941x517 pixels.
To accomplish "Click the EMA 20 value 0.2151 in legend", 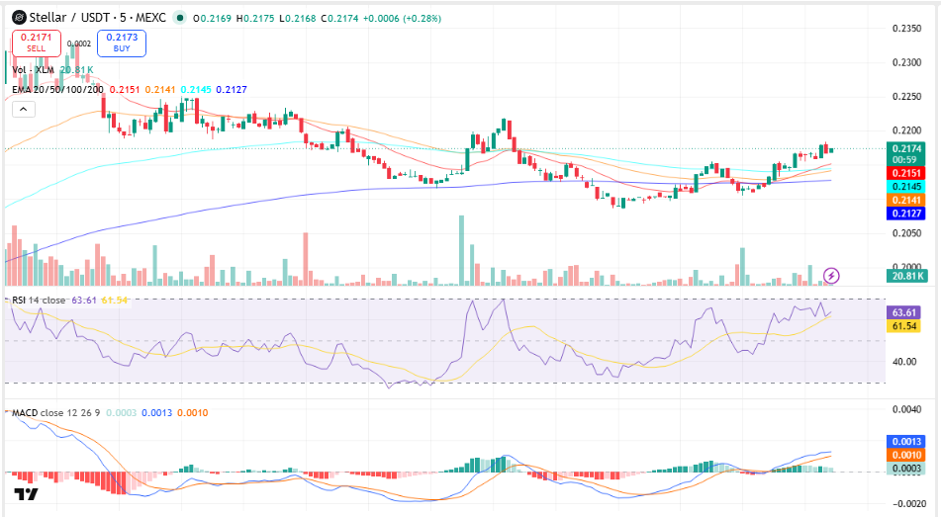I will [125, 89].
